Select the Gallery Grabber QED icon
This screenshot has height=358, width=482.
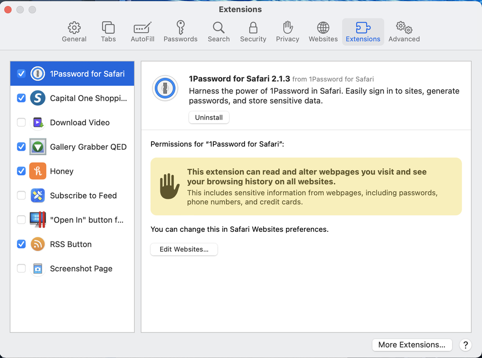tap(38, 146)
